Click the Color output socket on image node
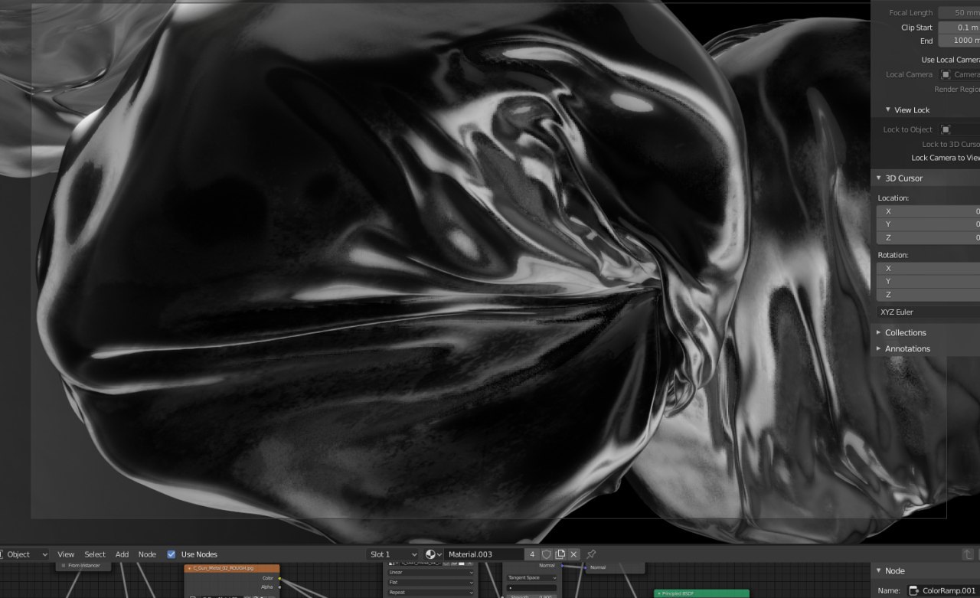 click(279, 578)
